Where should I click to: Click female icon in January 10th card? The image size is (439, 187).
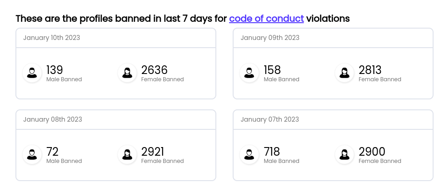tap(127, 73)
